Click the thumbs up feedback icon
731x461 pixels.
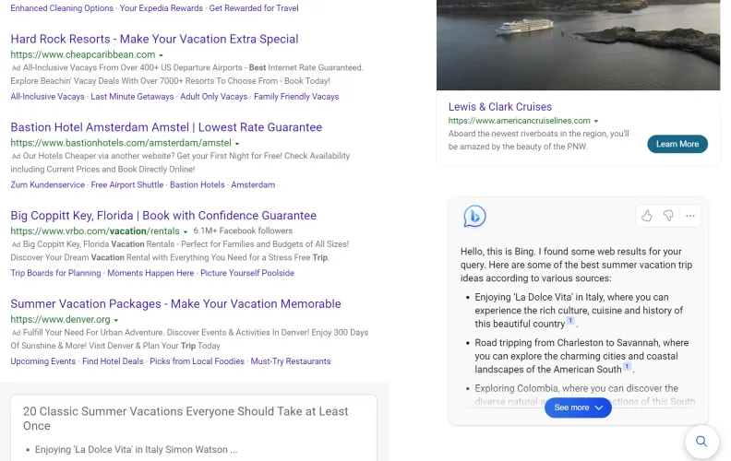coord(647,216)
